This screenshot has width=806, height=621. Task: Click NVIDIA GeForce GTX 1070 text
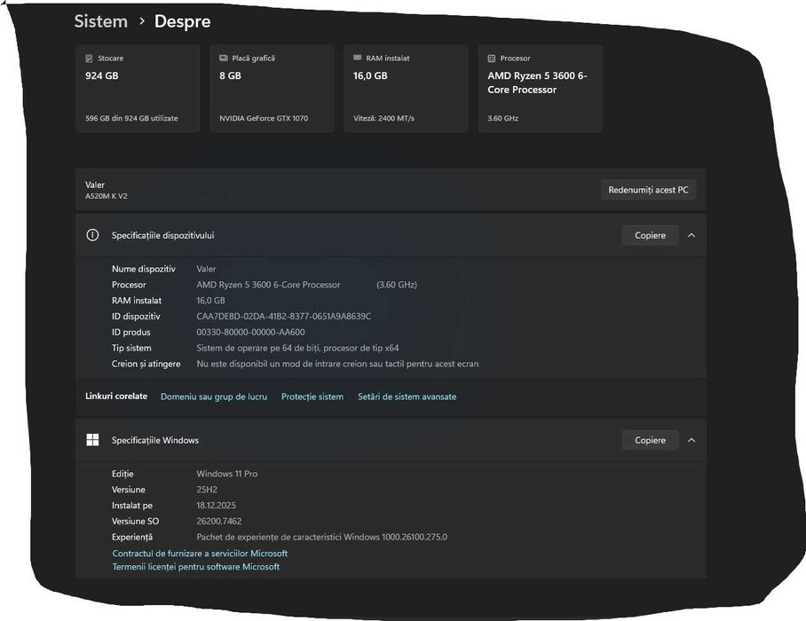coord(264,118)
